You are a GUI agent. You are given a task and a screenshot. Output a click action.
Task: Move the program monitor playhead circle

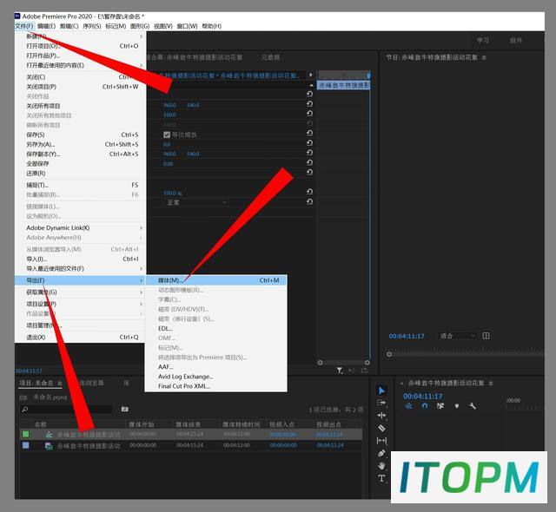pyautogui.click(x=389, y=354)
